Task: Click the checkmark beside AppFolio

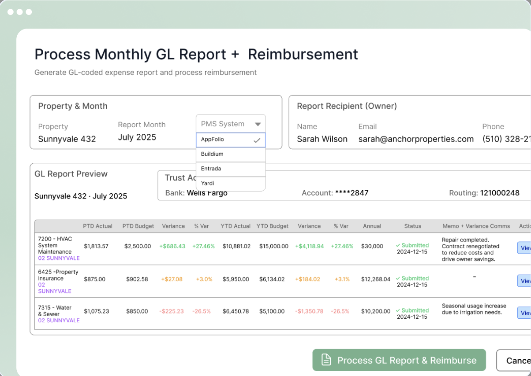Action: [257, 140]
